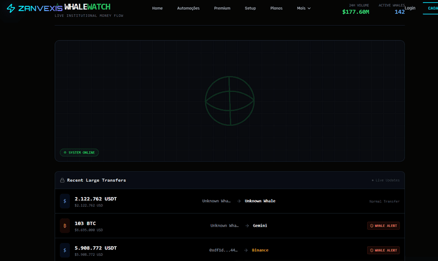Image resolution: width=438 pixels, height=261 pixels.
Task: Open the Planos page
Action: point(276,8)
